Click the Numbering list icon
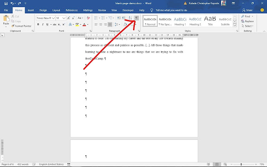This screenshot has height=167, width=267. point(103,18)
